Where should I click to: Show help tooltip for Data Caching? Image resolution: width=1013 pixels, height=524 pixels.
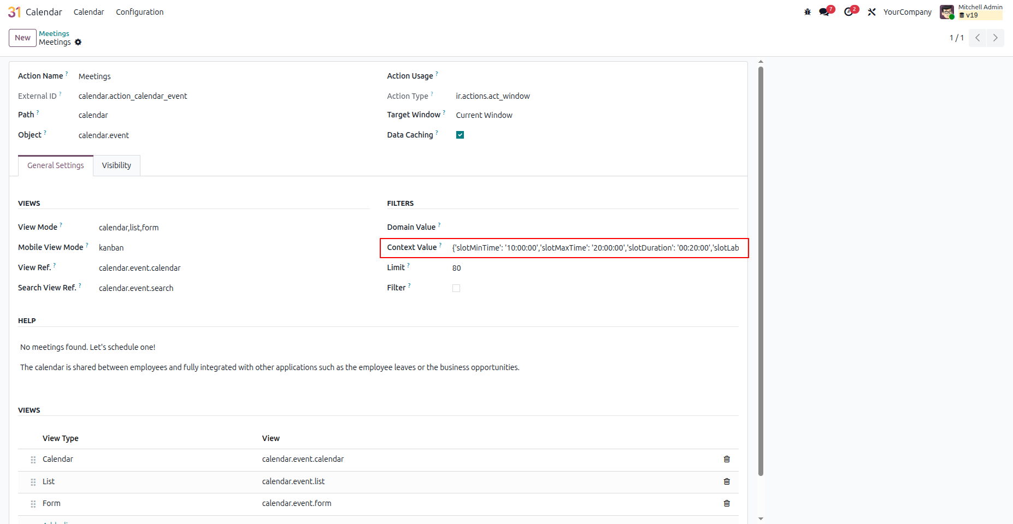pyautogui.click(x=437, y=132)
